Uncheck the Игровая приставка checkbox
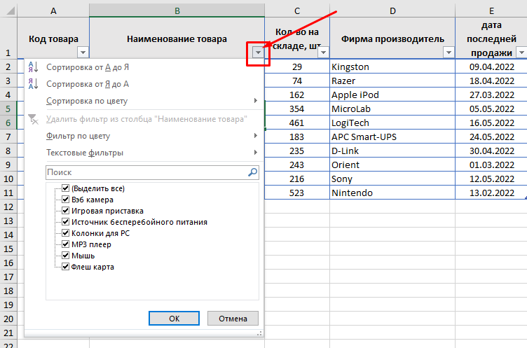The image size is (527, 348). click(66, 211)
